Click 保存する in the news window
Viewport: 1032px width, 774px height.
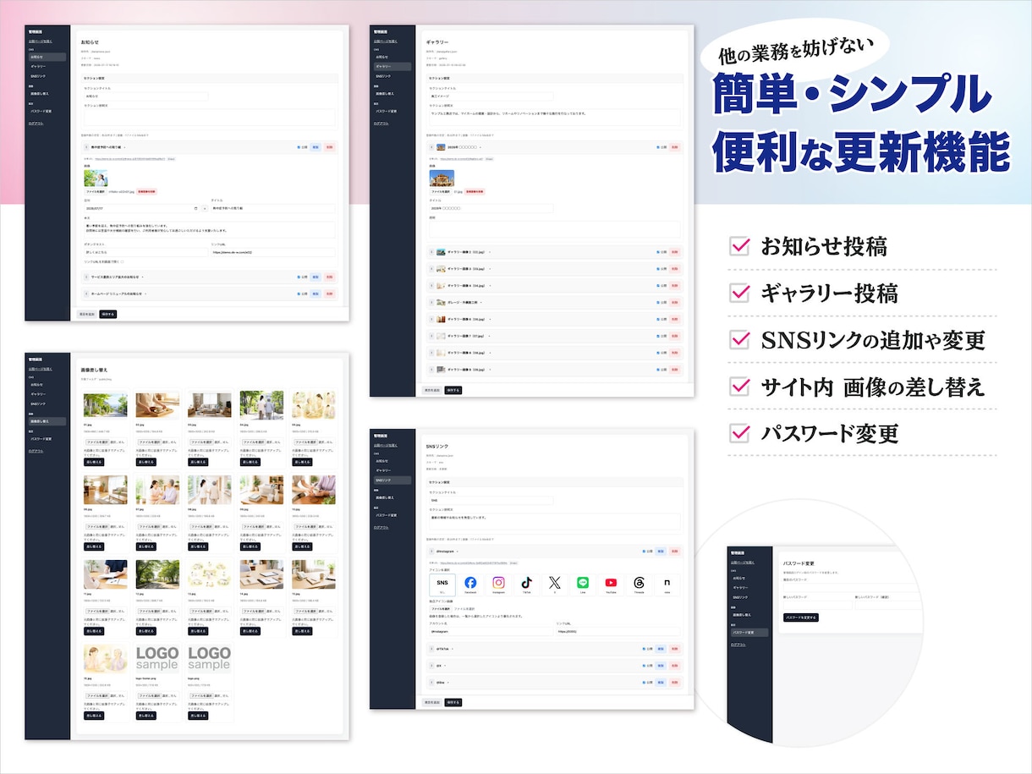tap(108, 313)
